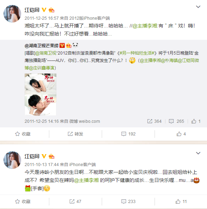Like the second post showing 11 likes
Screen dimensions: 207x209
(x=181, y=201)
